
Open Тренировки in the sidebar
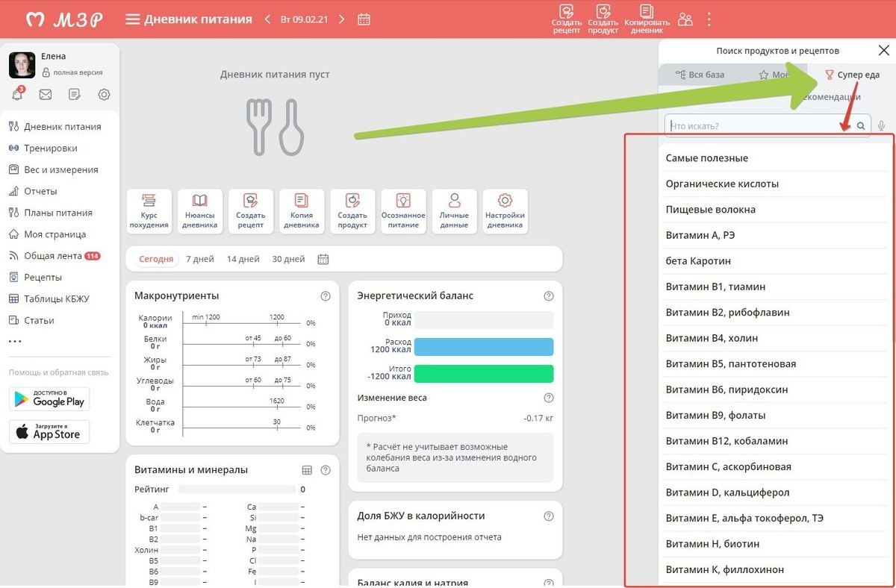50,148
